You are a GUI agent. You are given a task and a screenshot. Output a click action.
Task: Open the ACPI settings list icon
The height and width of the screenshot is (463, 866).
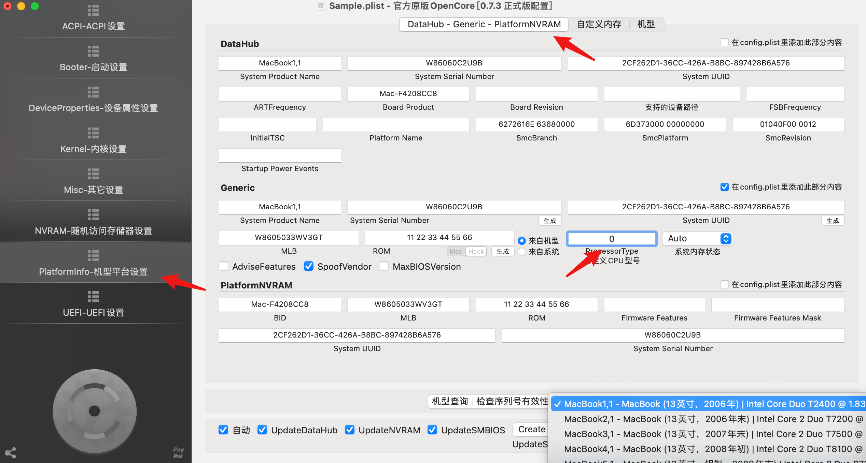pyautogui.click(x=93, y=10)
